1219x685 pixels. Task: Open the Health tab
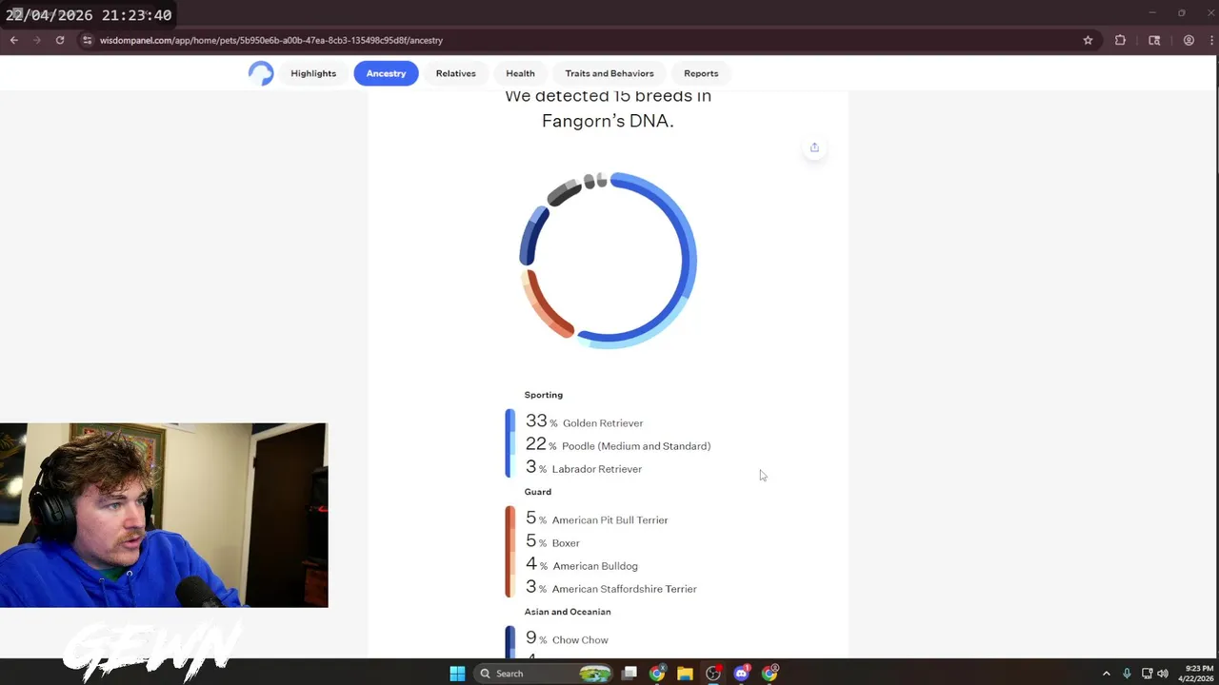pyautogui.click(x=520, y=73)
